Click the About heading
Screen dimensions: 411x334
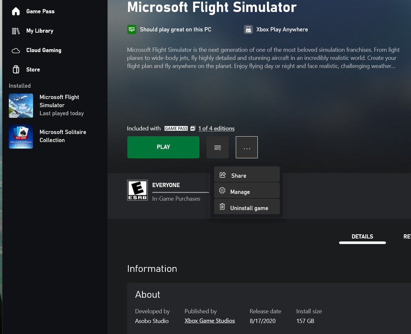[147, 294]
